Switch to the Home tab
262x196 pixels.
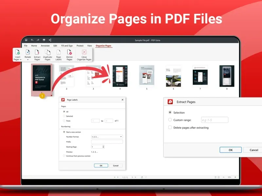pos(34,46)
